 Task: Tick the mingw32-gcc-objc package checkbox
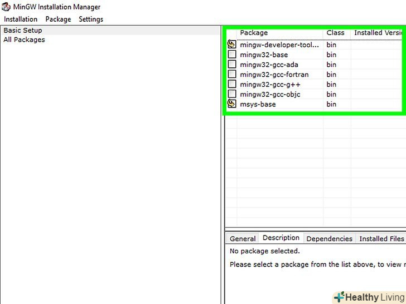coord(232,94)
